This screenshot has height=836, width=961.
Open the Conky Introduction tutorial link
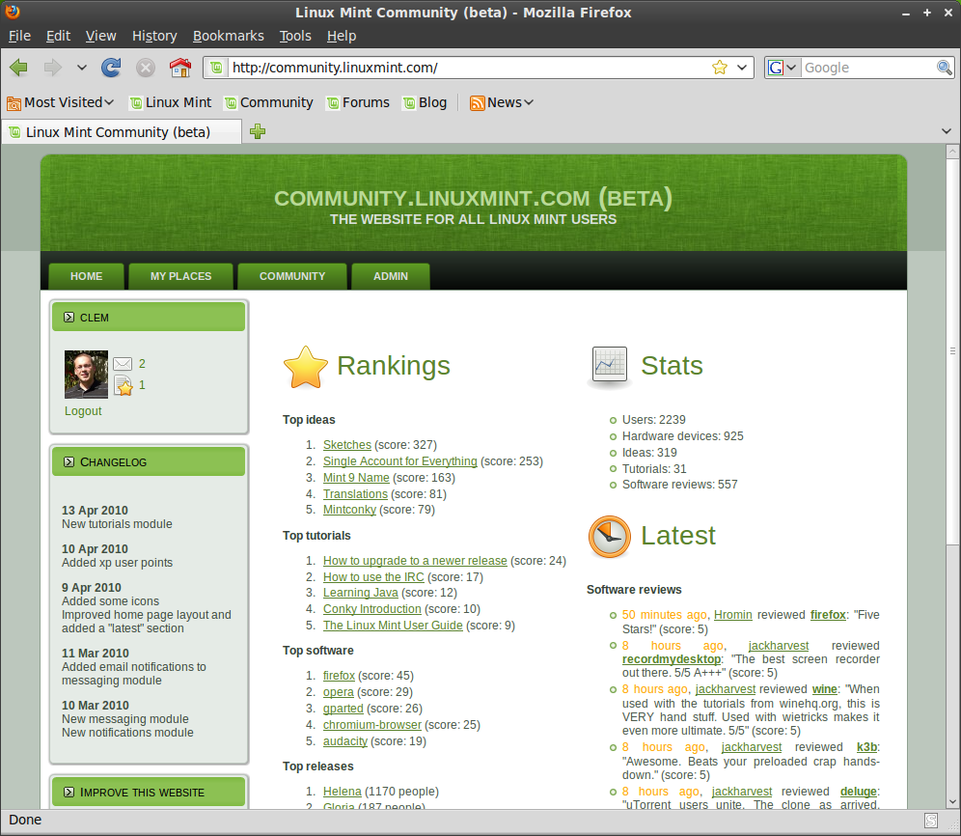[x=372, y=609]
